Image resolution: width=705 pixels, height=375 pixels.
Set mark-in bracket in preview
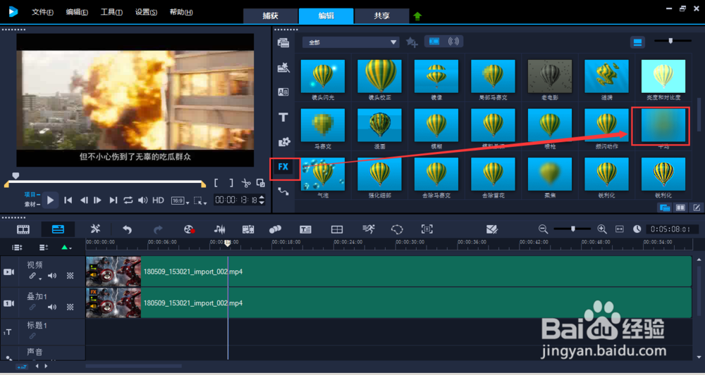point(216,182)
